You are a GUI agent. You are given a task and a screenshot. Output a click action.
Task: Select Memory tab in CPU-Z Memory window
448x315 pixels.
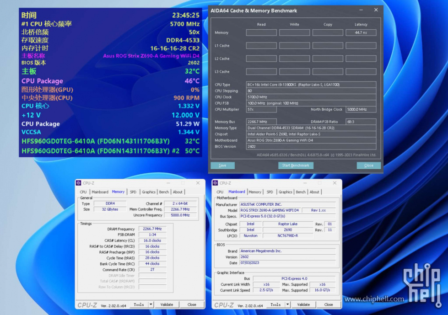click(x=118, y=192)
